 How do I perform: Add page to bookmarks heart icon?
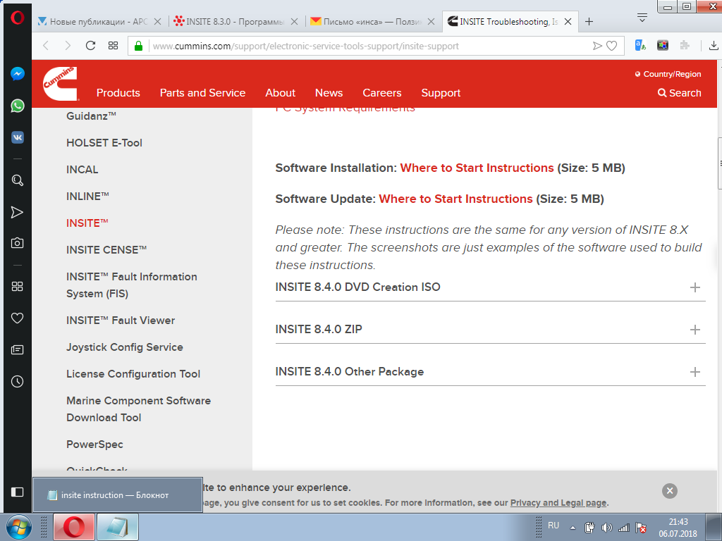tap(611, 46)
